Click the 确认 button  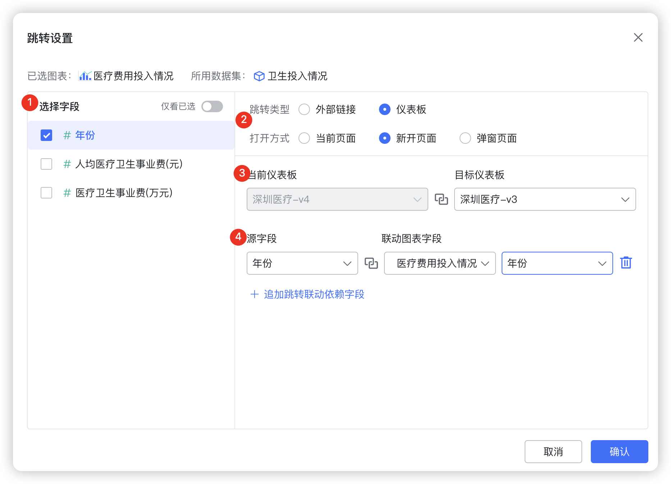tap(620, 452)
